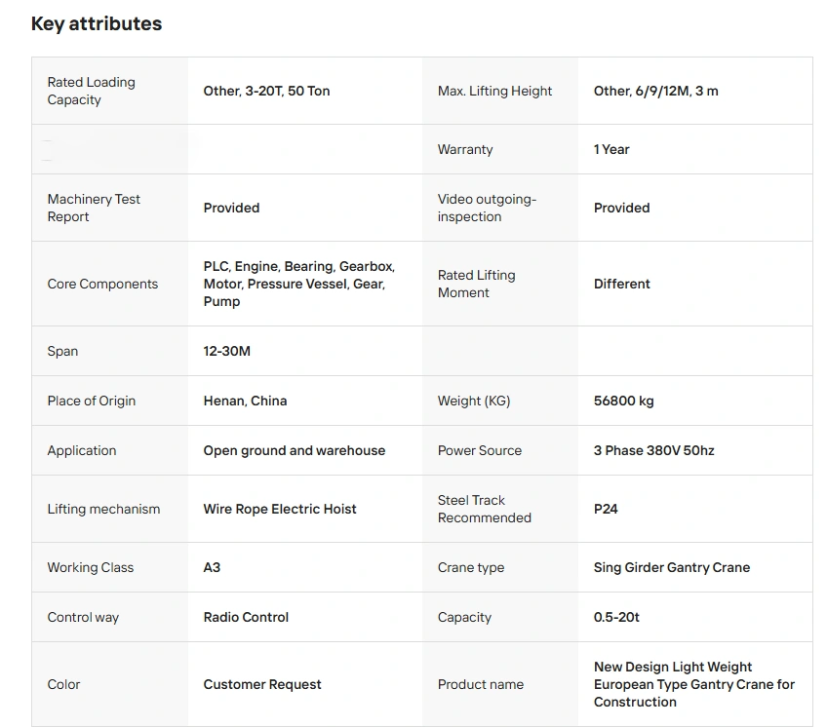Viewport: 827px width, 727px height.
Task: Click the value Other, 3-20T, 50 Ton
Action: coord(266,91)
